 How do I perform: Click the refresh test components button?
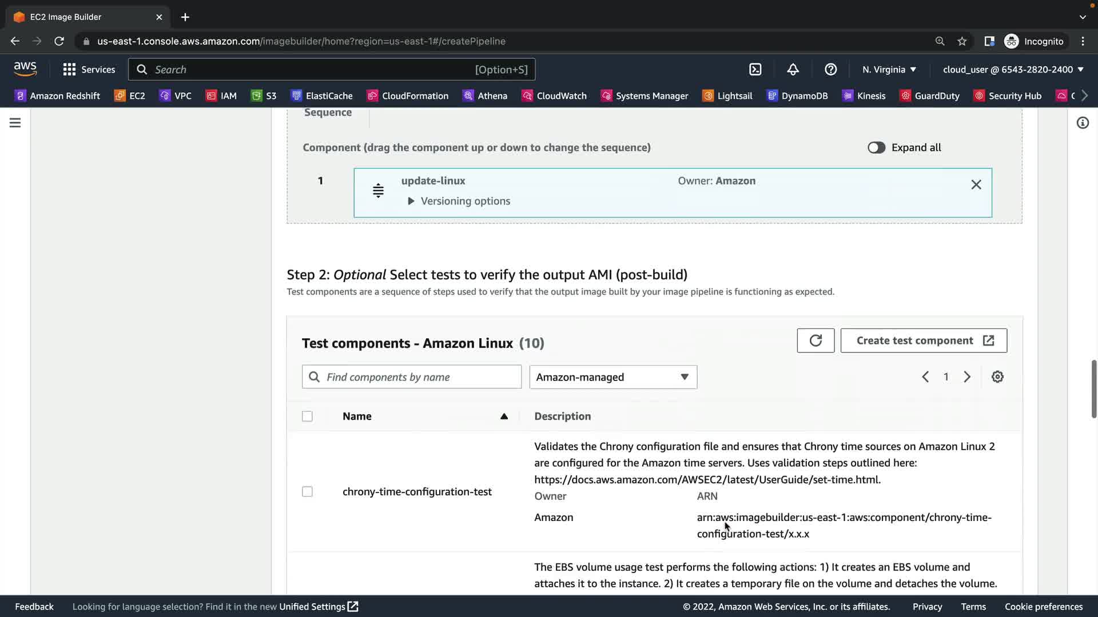pyautogui.click(x=815, y=340)
